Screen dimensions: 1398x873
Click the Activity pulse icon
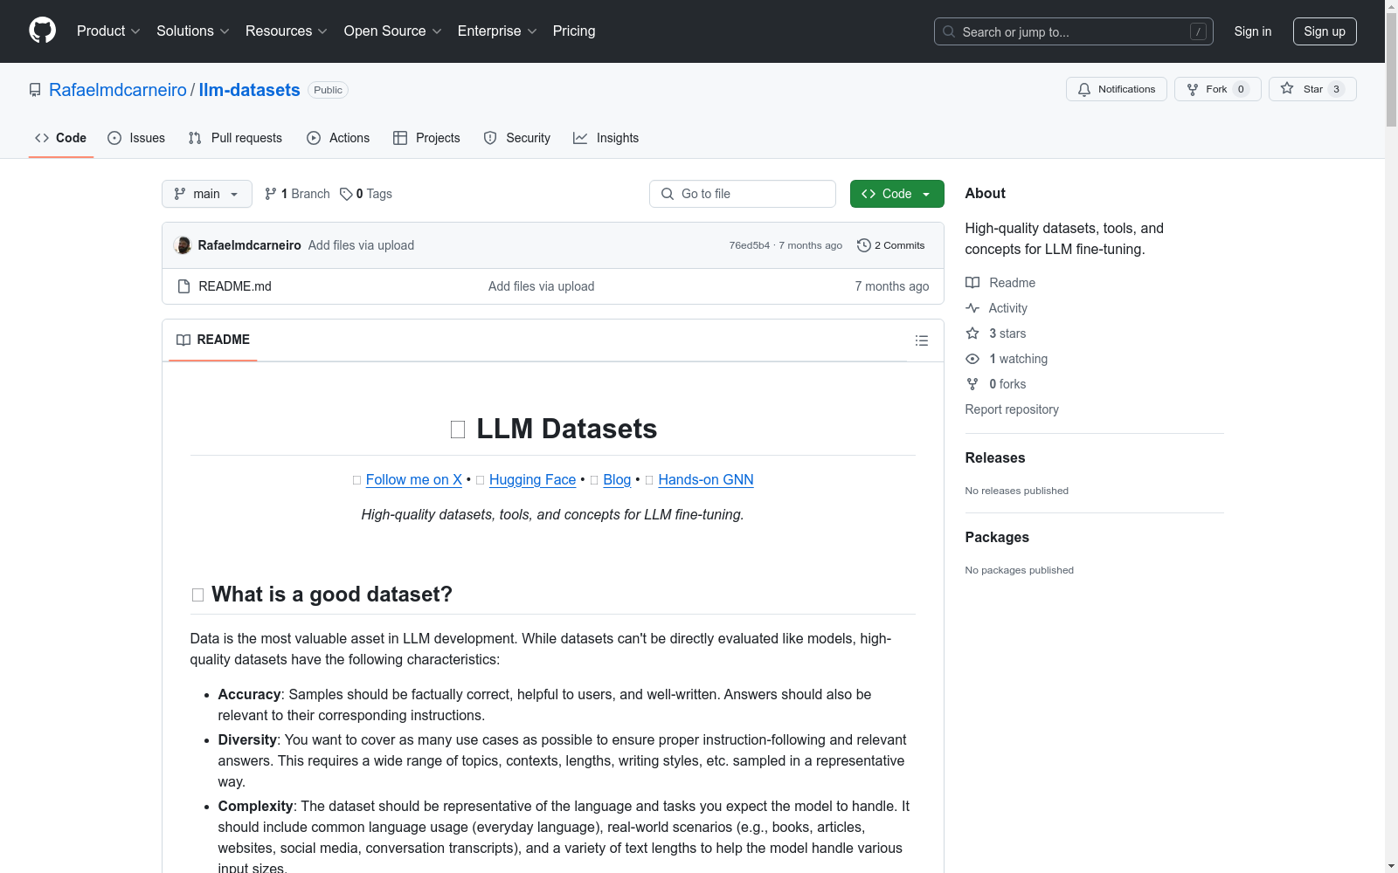pyautogui.click(x=972, y=308)
